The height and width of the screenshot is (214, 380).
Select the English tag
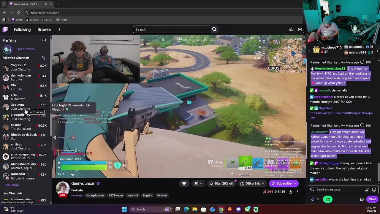pos(148,195)
